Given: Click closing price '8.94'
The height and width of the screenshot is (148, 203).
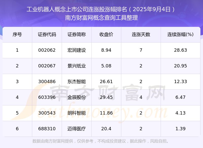Looking at the screenshot, I should 106,50.
